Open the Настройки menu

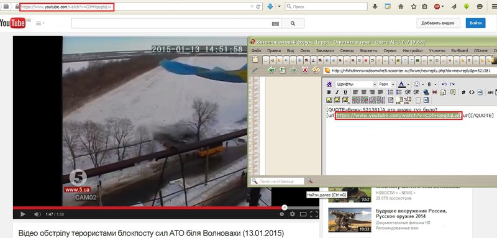pyautogui.click(x=413, y=51)
